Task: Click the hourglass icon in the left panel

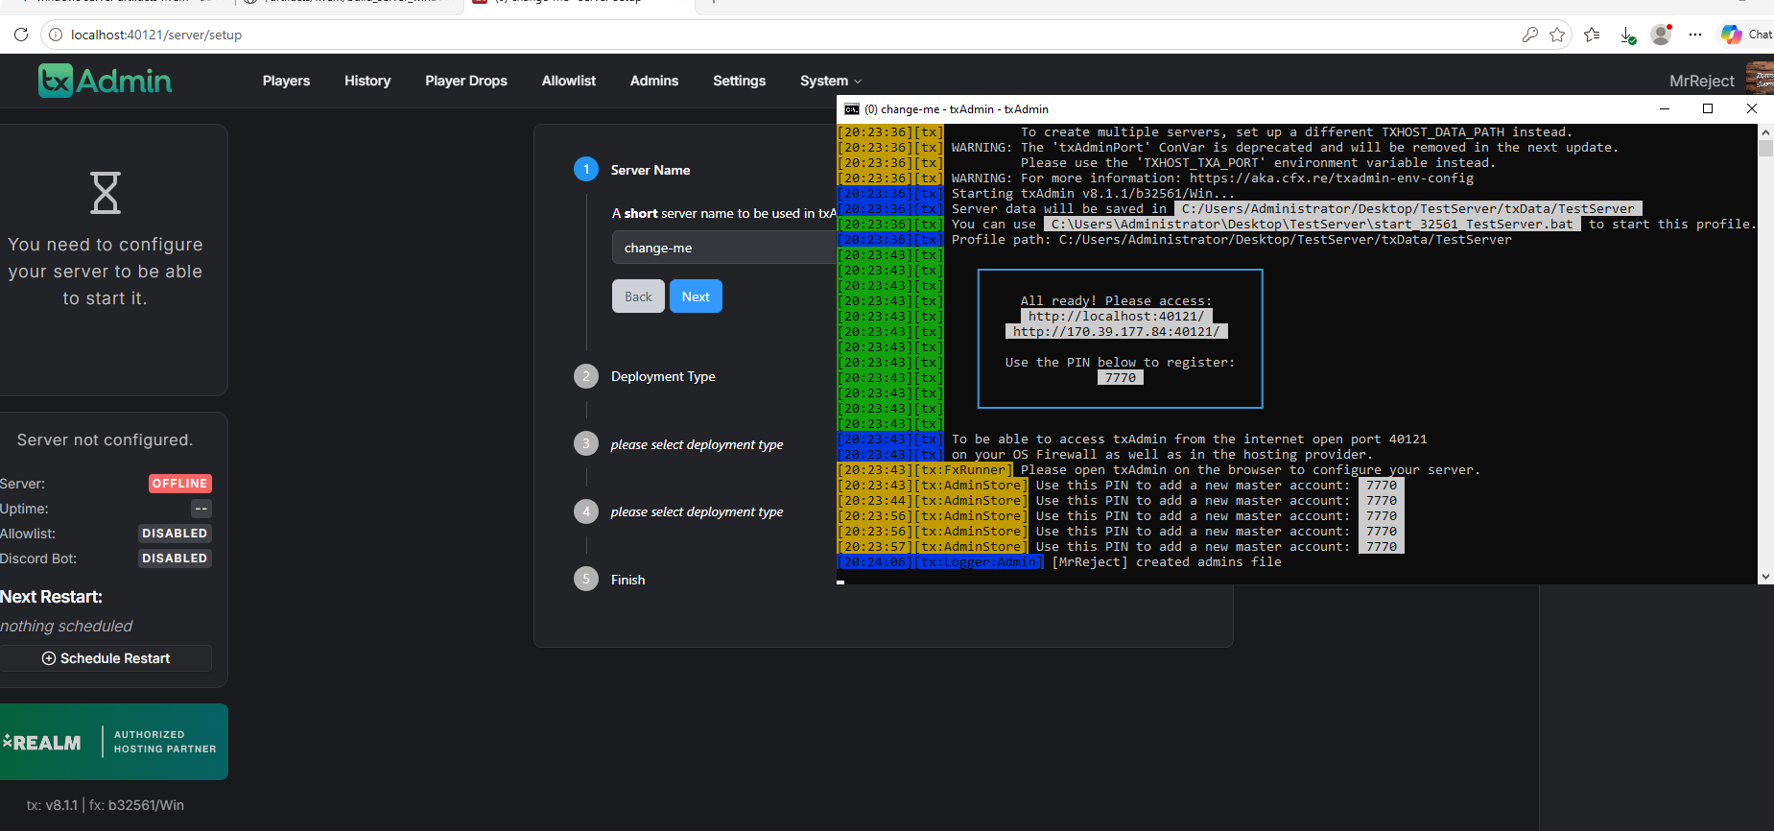Action: click(106, 193)
